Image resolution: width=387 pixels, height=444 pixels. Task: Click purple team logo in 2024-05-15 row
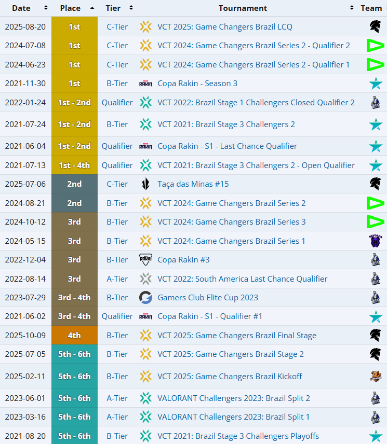pyautogui.click(x=376, y=241)
